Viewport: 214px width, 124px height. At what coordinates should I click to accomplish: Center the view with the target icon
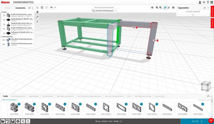(x=152, y=8)
